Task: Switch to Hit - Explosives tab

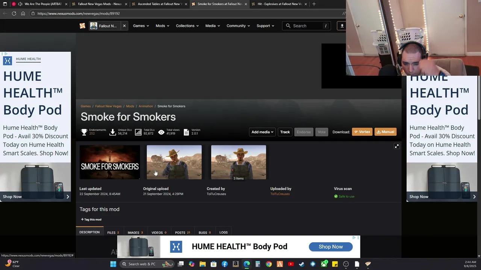Action: [280, 4]
